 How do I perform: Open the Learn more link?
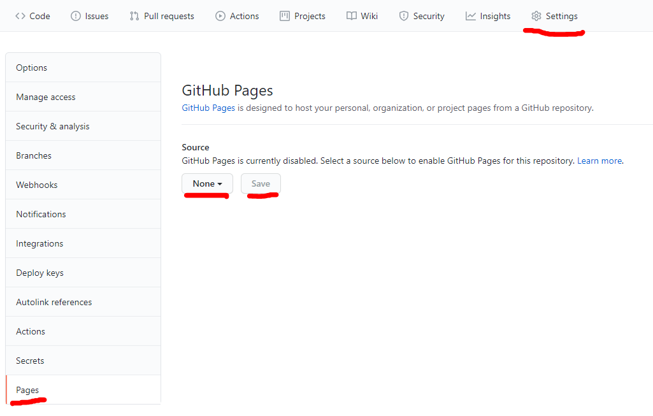click(599, 161)
